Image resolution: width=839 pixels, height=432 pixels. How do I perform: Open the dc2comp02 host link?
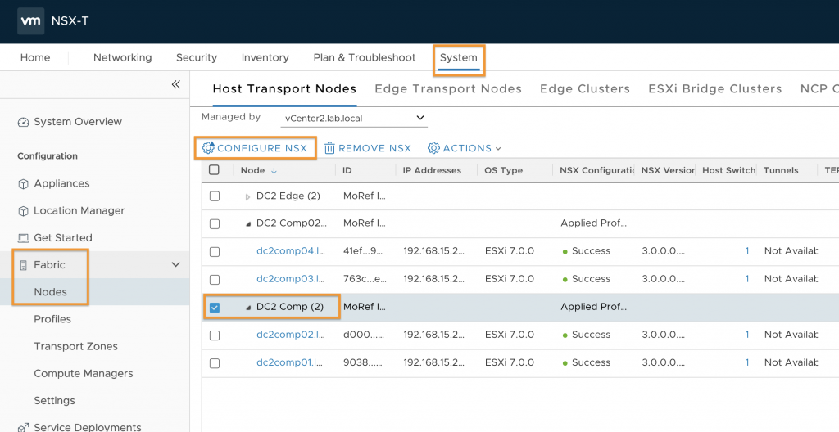(289, 335)
